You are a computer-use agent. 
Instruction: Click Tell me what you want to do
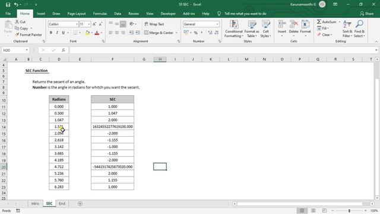click(x=245, y=14)
